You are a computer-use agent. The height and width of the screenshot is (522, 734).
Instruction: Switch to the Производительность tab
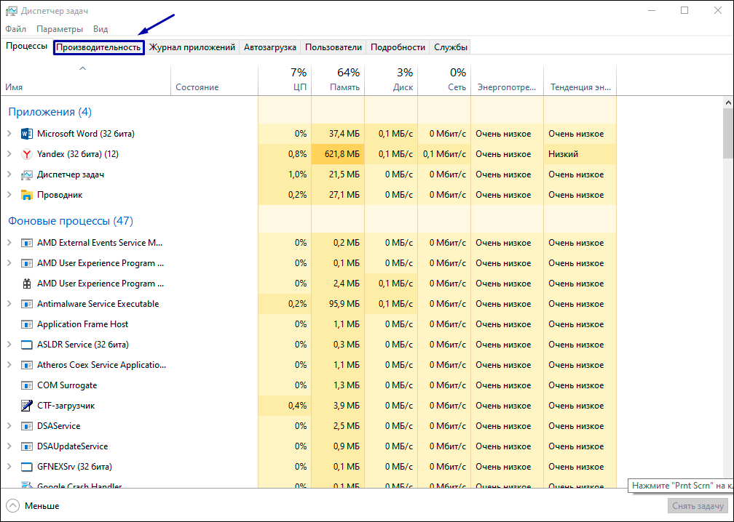98,47
